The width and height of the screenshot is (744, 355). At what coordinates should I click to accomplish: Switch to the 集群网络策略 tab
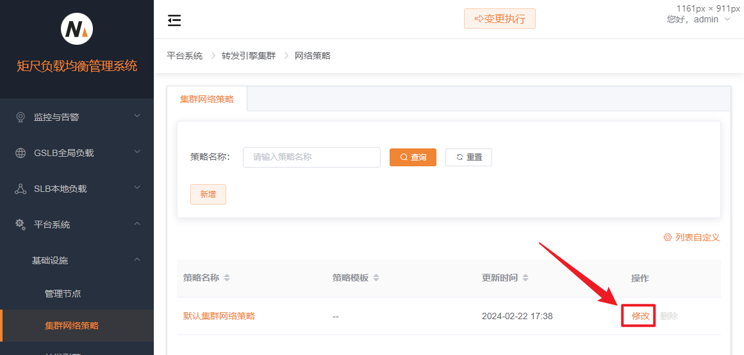pyautogui.click(x=207, y=99)
